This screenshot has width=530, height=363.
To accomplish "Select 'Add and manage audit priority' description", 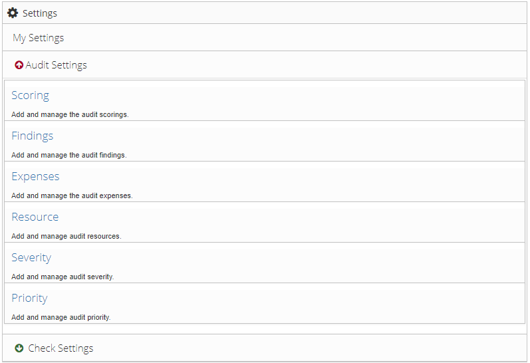I will click(x=61, y=317).
